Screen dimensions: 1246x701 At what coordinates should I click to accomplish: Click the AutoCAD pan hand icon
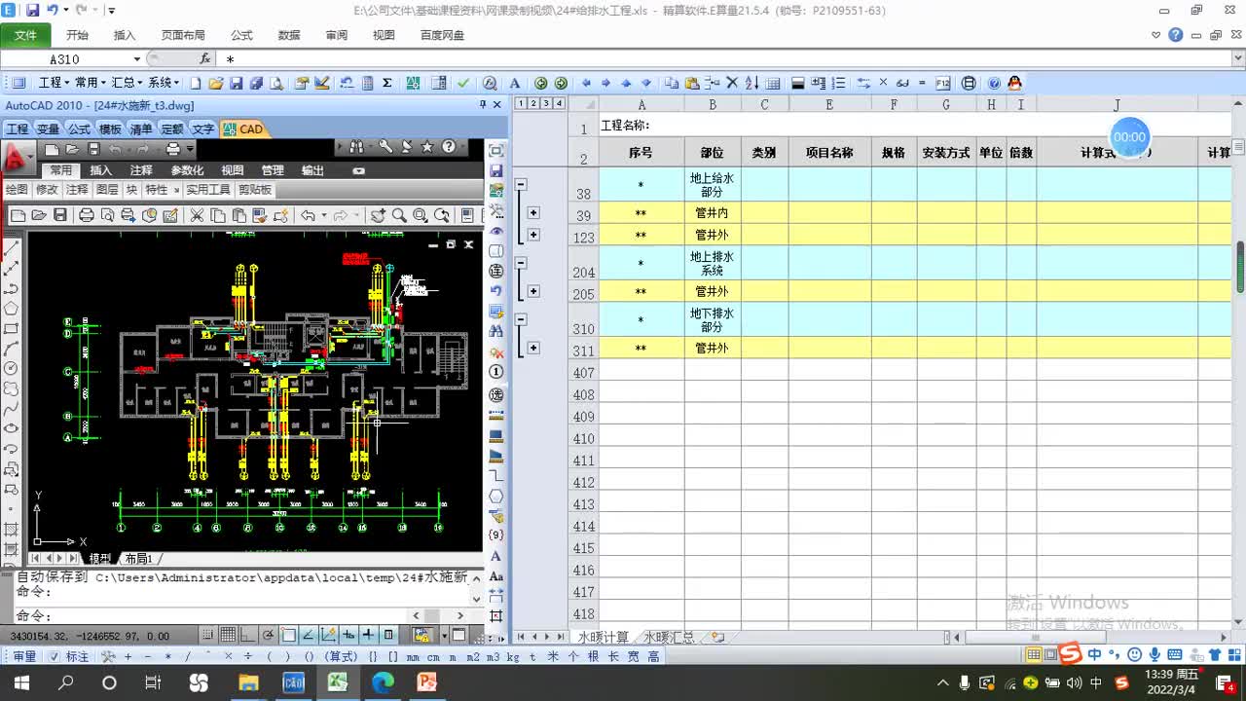[378, 215]
